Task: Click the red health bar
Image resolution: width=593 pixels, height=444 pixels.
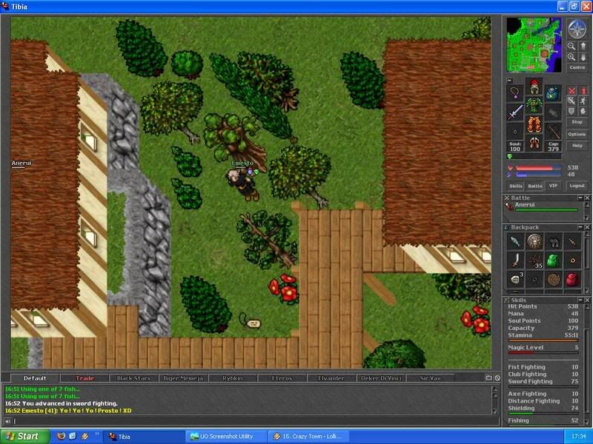Action: pos(538,168)
